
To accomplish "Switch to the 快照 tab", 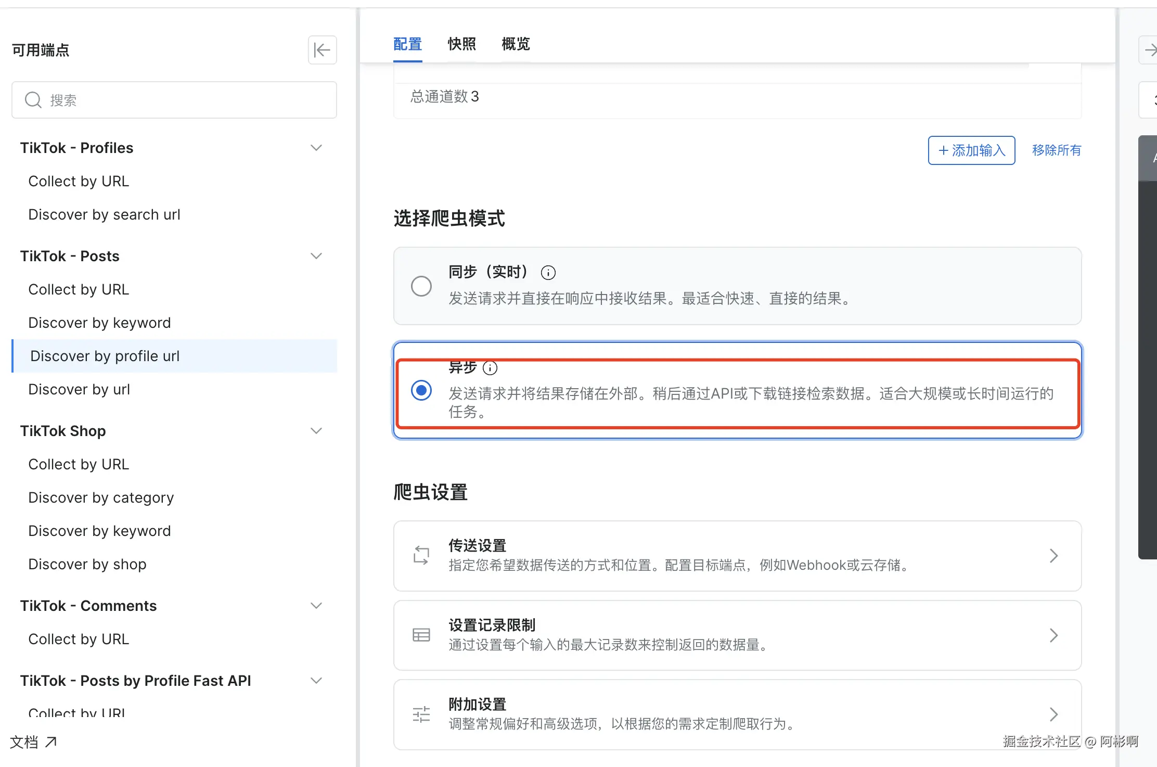I will pos(461,44).
